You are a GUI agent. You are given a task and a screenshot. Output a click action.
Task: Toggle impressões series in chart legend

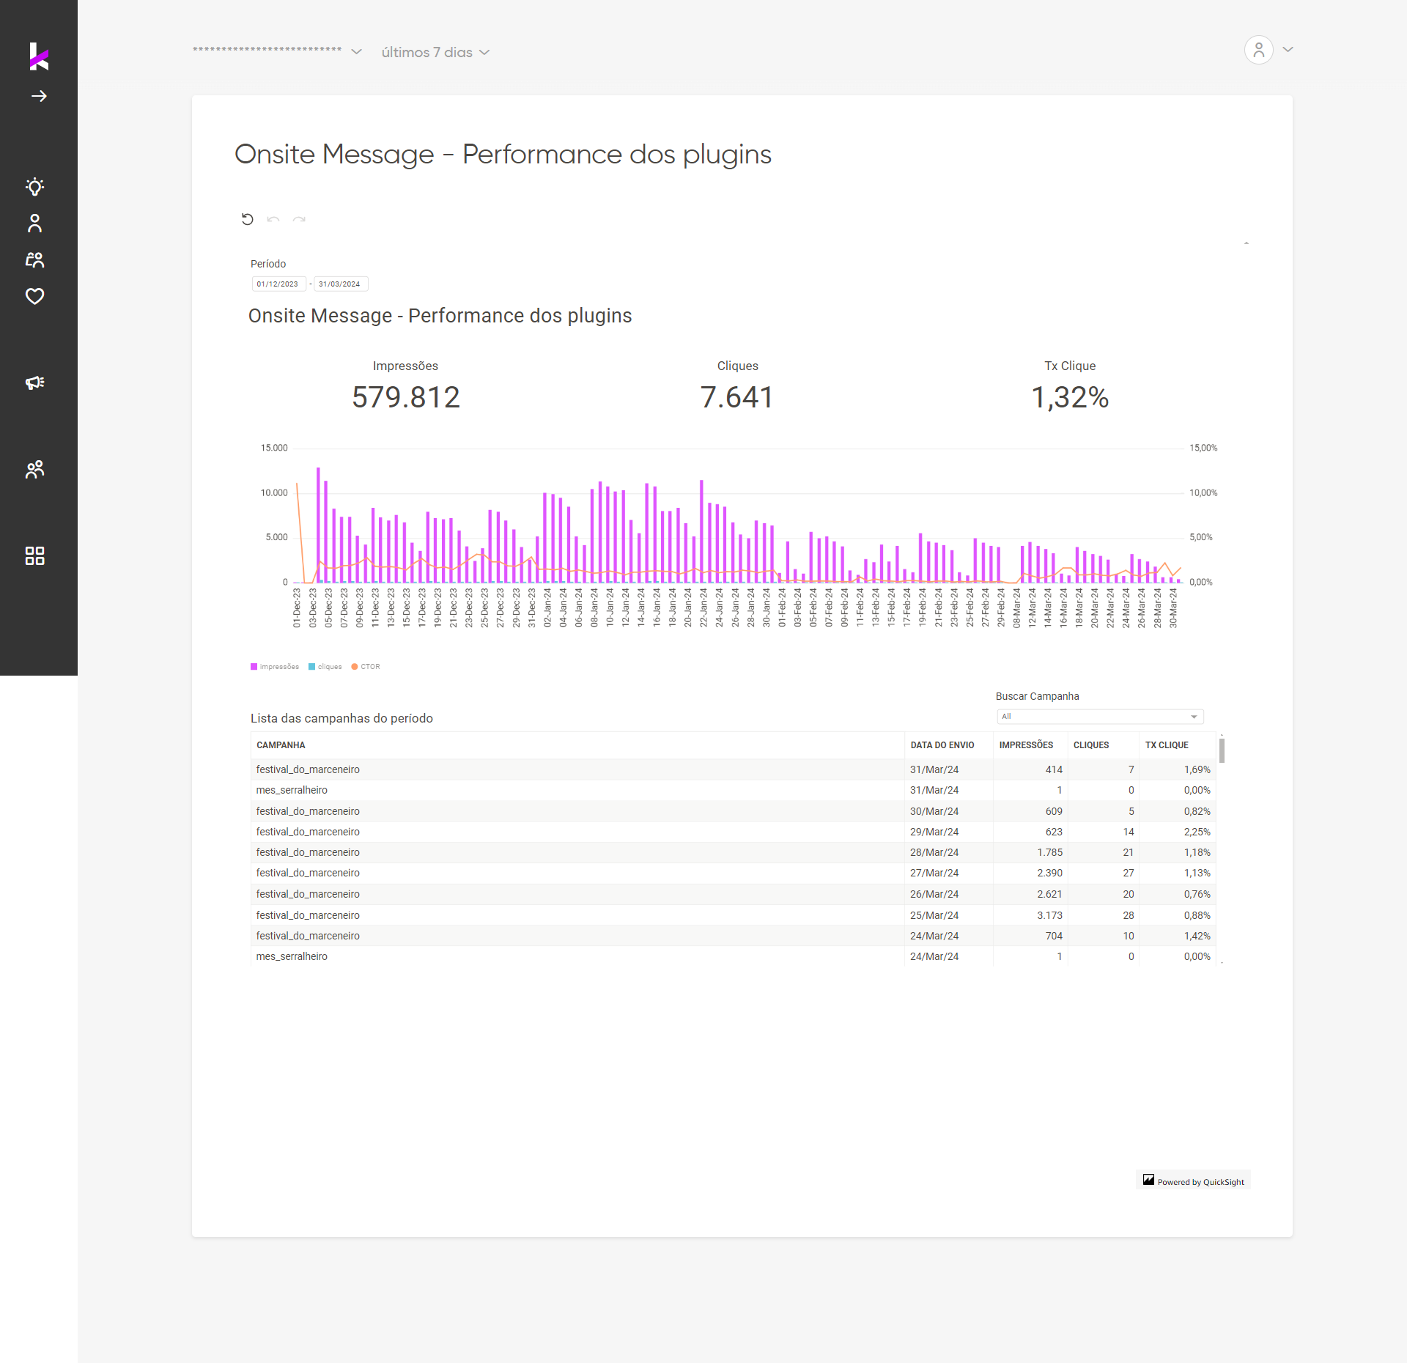[275, 667]
